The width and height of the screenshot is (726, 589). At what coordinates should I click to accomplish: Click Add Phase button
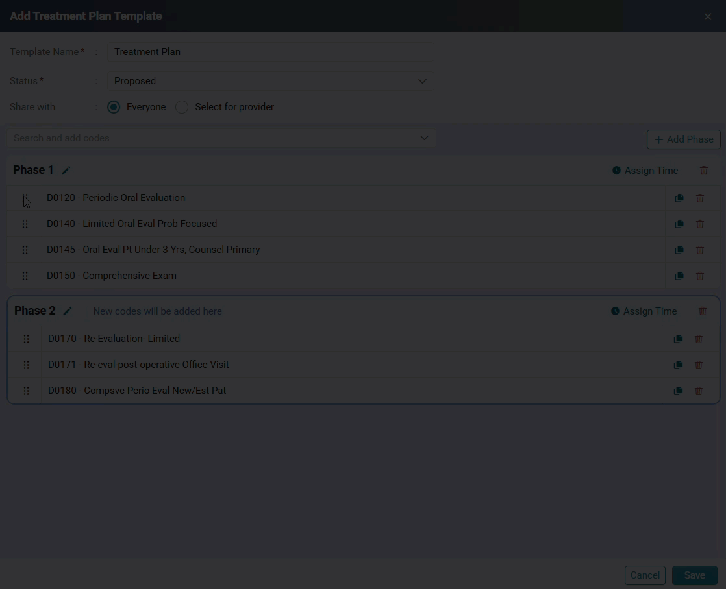click(683, 139)
